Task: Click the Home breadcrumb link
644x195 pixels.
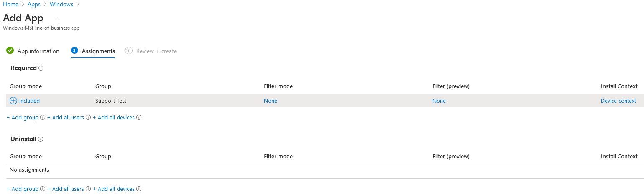Action: pos(11,4)
